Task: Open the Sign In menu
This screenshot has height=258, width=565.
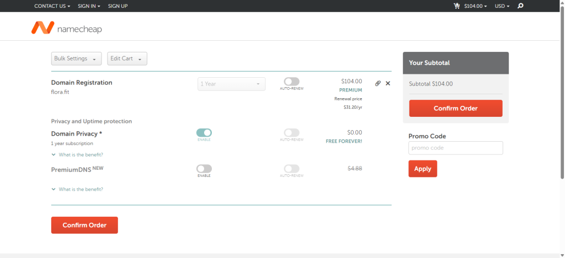Action: (x=89, y=6)
